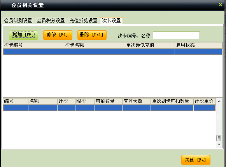
Task: Click the 次卡编号 column header
Action: pos(33,45)
